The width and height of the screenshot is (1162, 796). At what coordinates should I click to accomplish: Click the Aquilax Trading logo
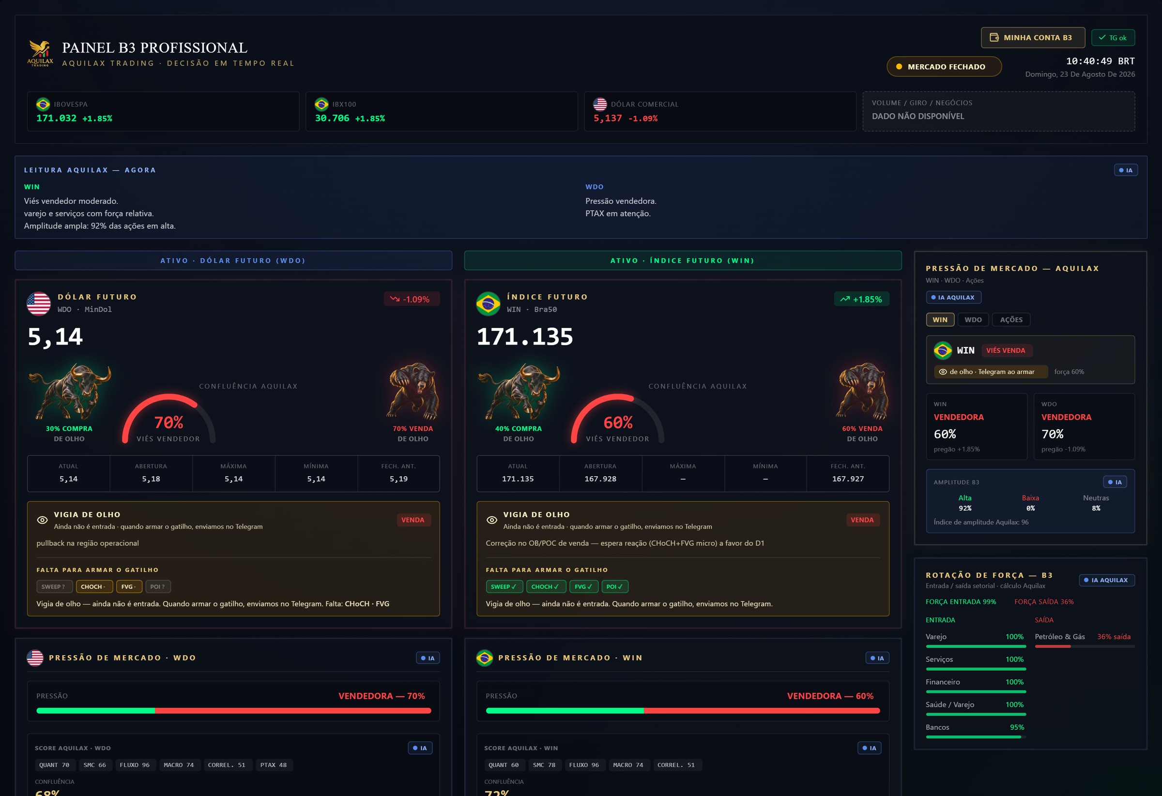tap(40, 53)
